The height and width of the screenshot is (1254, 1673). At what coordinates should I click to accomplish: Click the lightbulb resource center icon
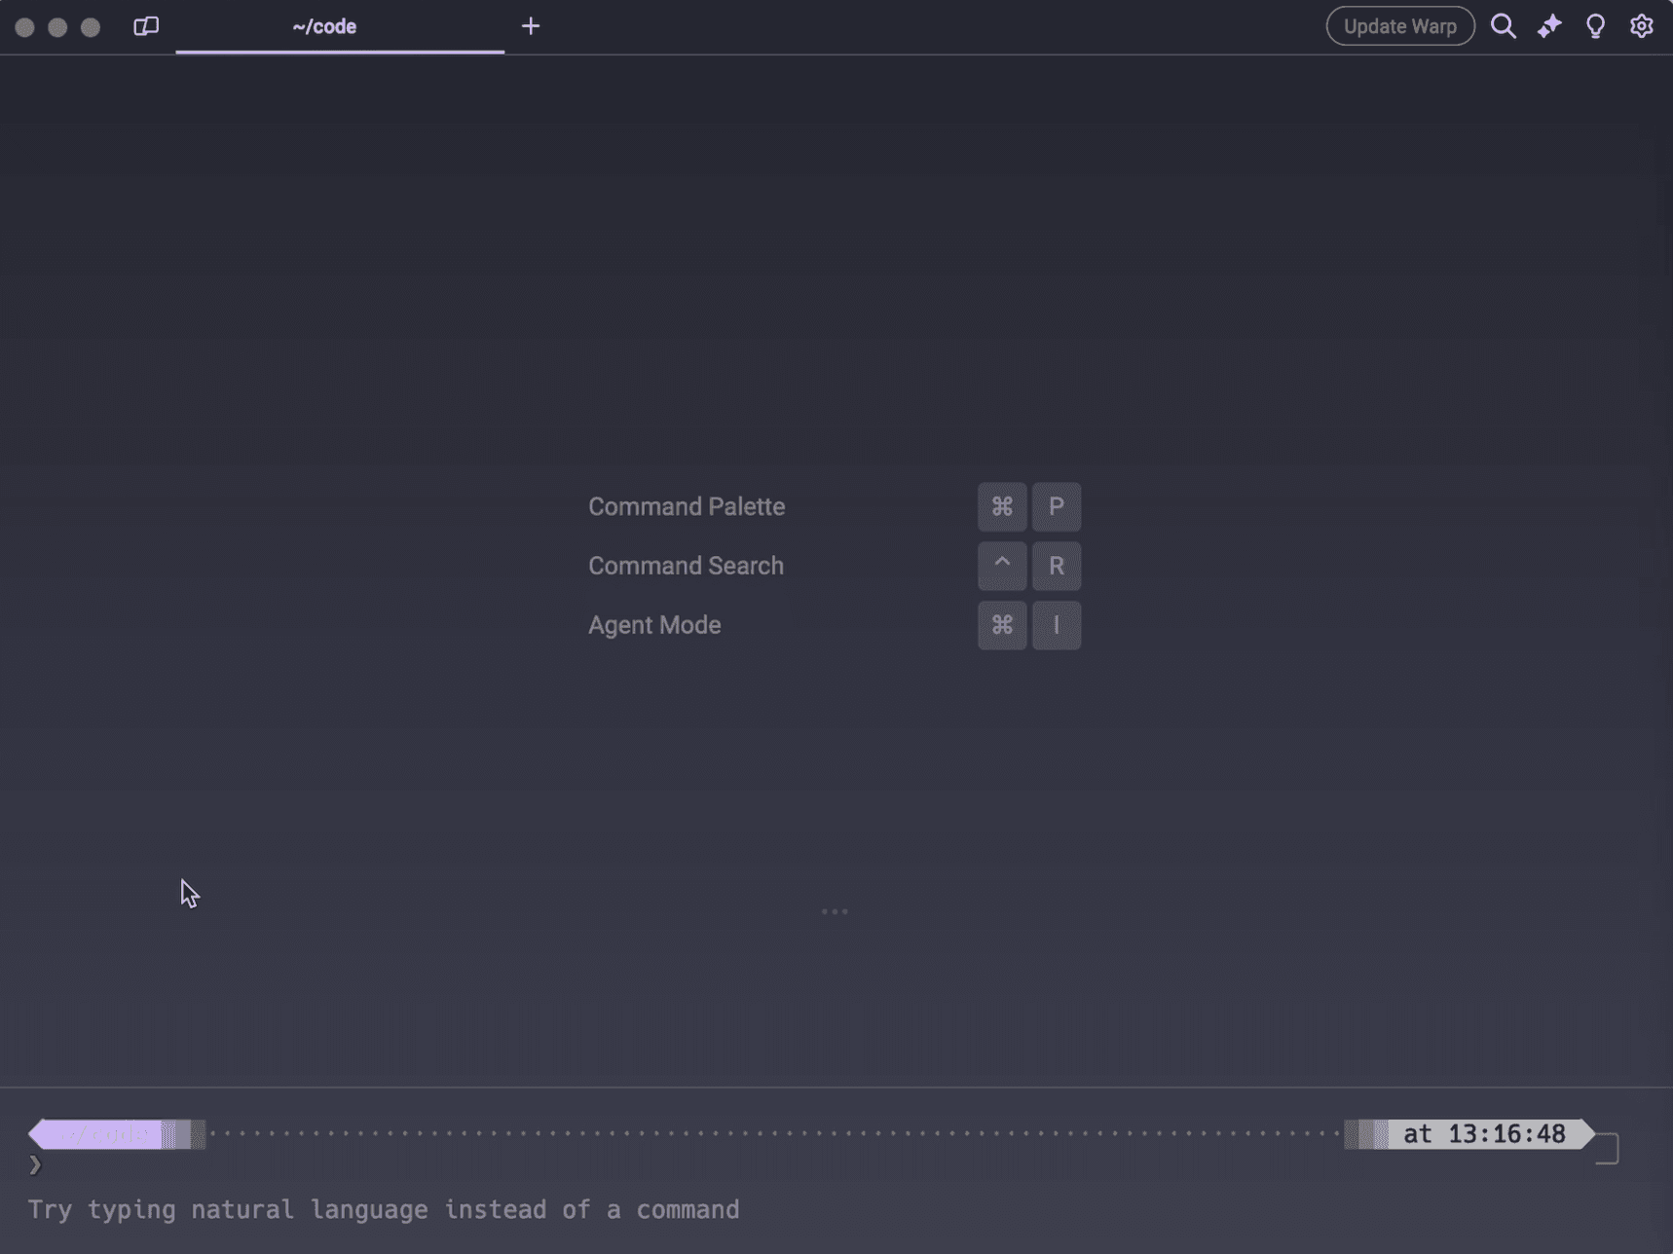click(1595, 26)
